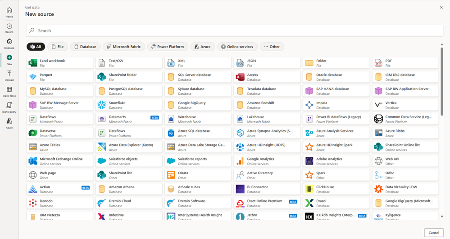This screenshot has width=450, height=239.
Task: Pick the Vertica database icon
Action: pos(378,105)
